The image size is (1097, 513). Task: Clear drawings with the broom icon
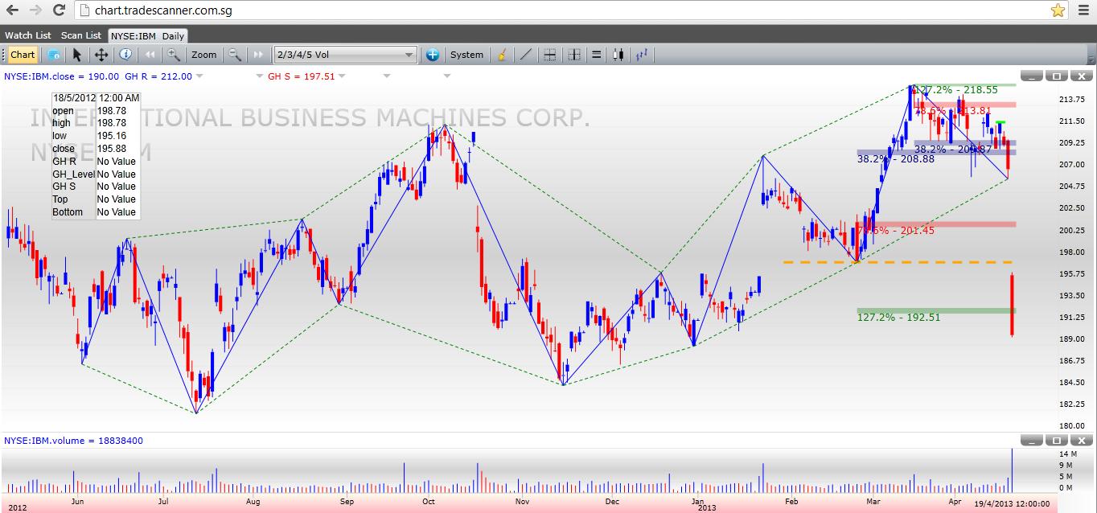(502, 55)
